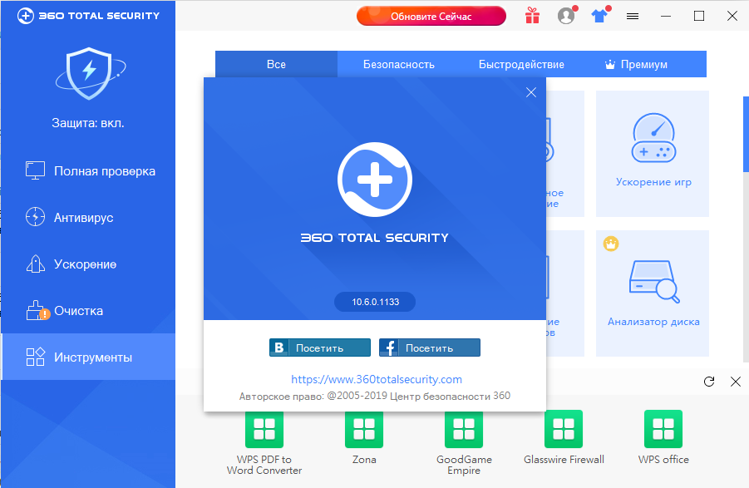749x488 pixels.
Task: Open the 360totalsecurity.com link
Action: tap(377, 379)
